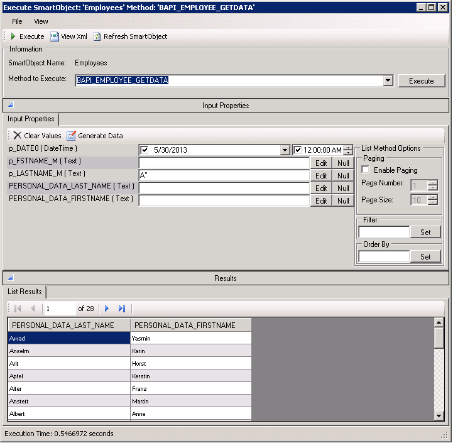
Task: Click the PERSONAL_DATA_LAST_NAME column header
Action: (x=69, y=325)
